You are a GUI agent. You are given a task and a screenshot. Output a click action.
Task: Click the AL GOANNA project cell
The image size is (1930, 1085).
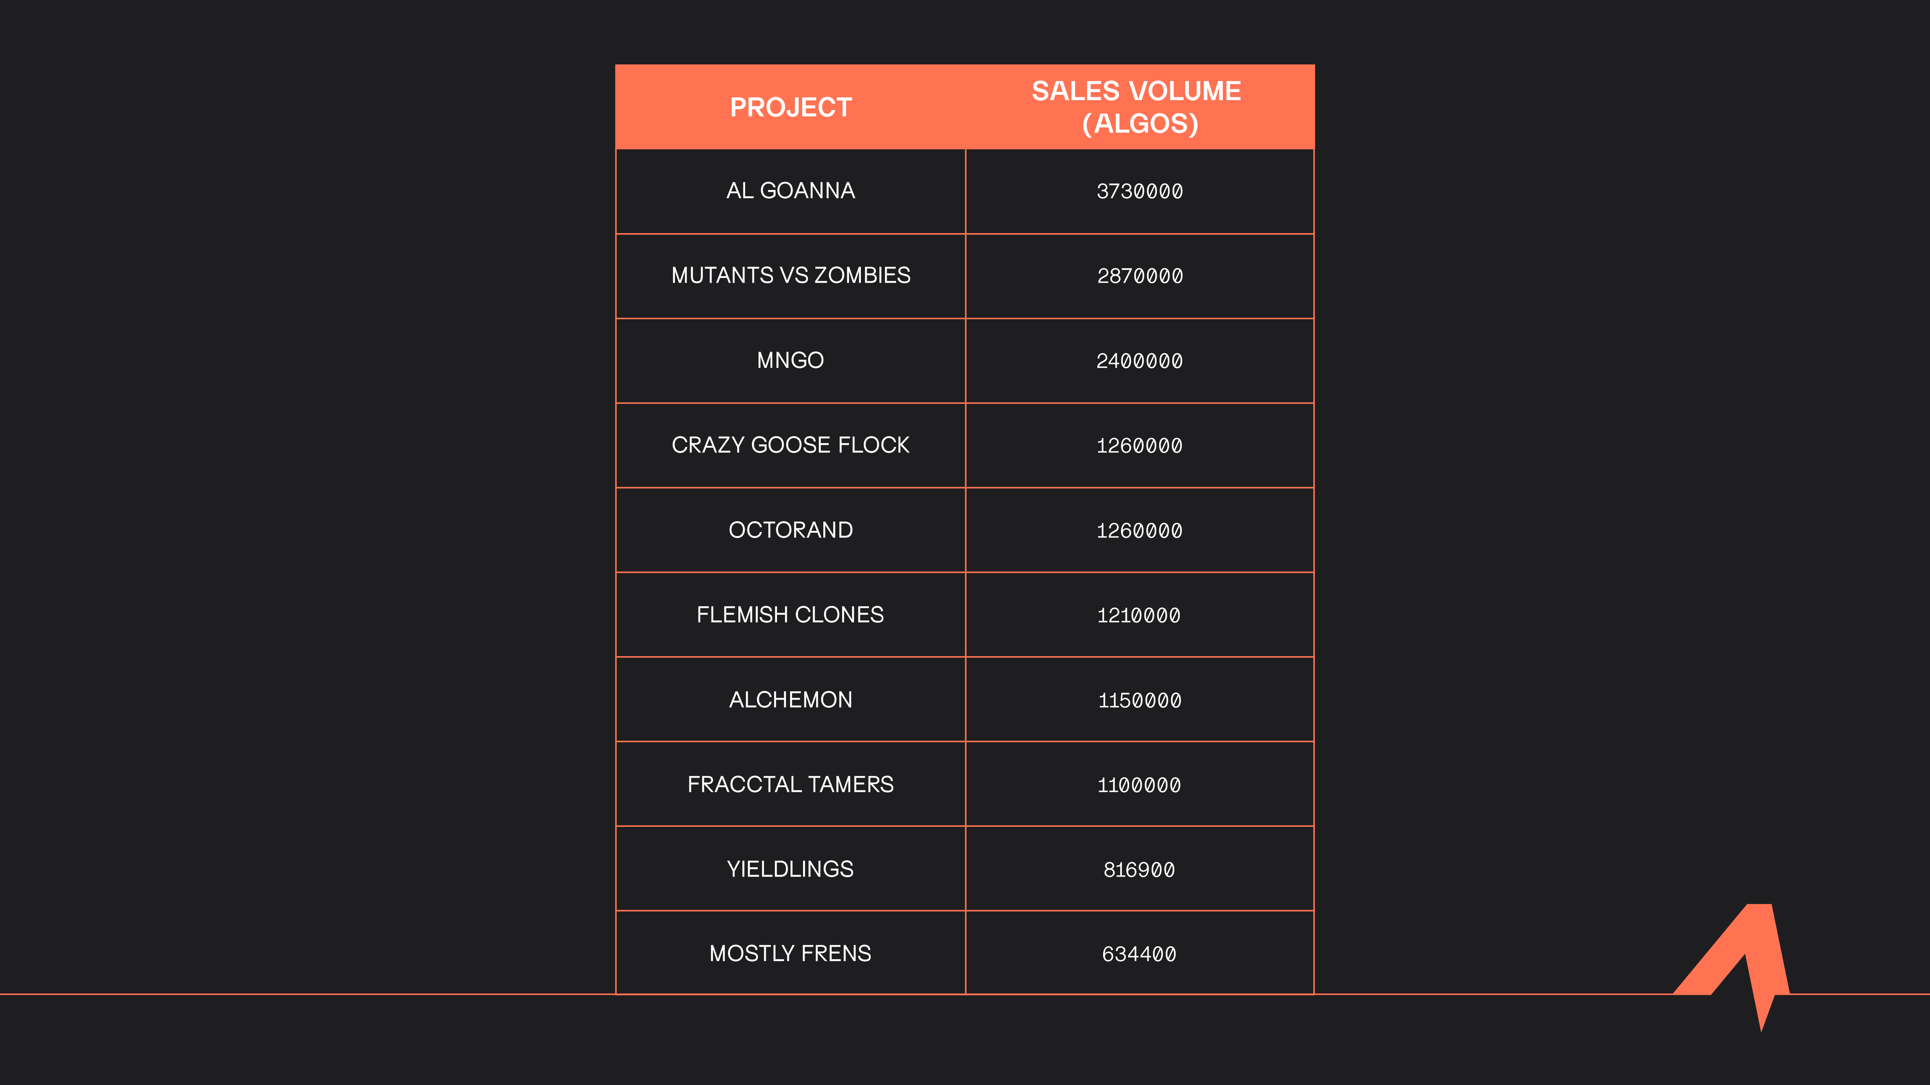[790, 191]
